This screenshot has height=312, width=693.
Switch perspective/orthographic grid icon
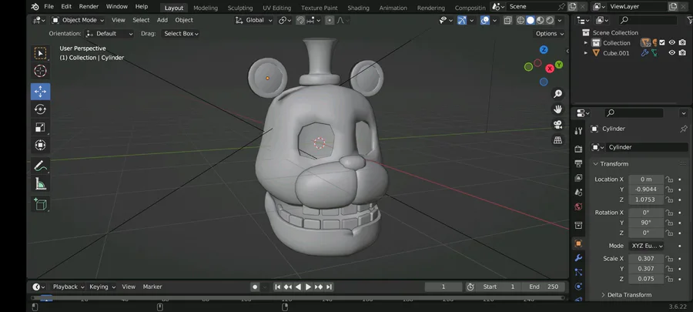(557, 140)
